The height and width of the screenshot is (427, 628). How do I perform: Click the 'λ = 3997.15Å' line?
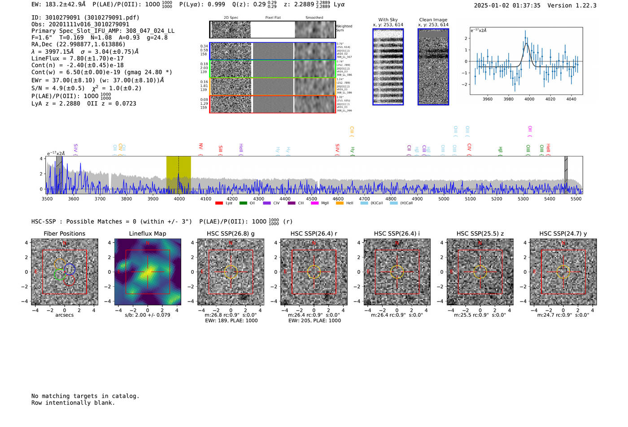coord(85,52)
